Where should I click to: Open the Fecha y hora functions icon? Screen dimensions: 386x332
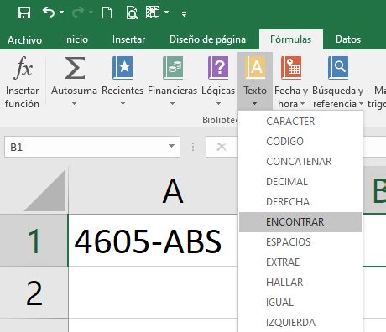pyautogui.click(x=291, y=68)
